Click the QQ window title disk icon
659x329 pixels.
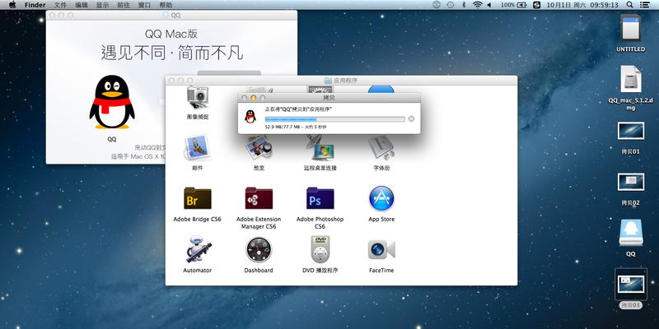(x=166, y=15)
